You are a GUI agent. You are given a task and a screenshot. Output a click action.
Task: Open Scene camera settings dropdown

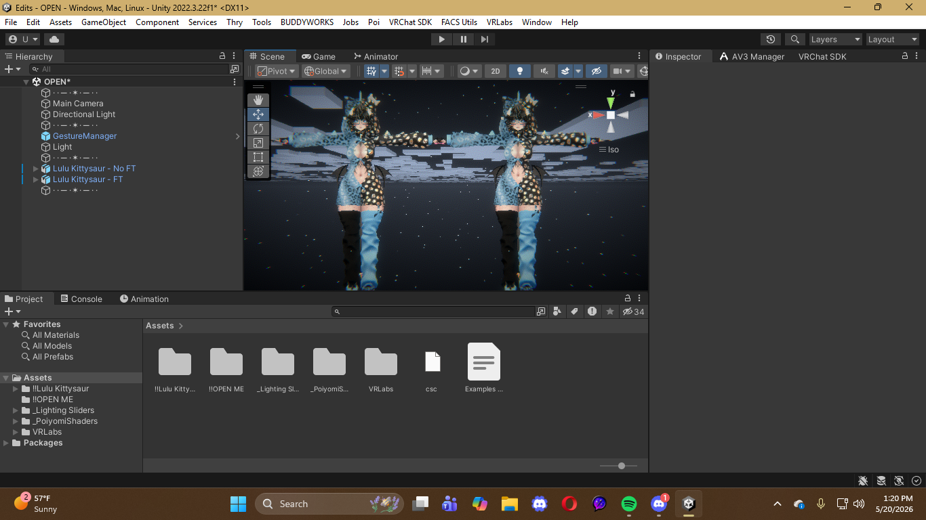pos(622,71)
